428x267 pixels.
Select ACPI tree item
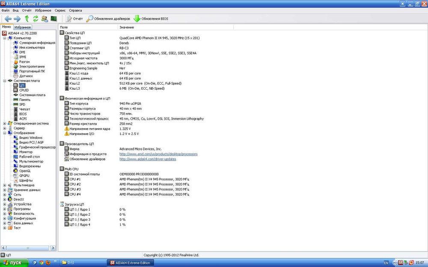[x=23, y=119]
